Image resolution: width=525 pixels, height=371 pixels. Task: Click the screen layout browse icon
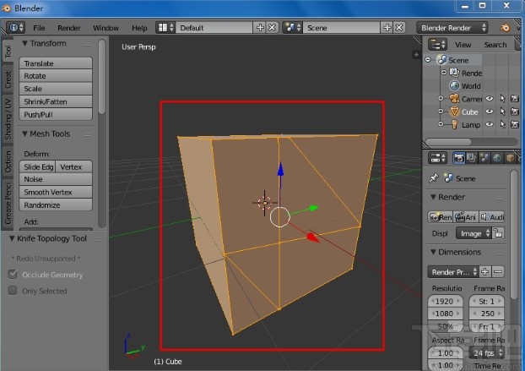[x=165, y=28]
